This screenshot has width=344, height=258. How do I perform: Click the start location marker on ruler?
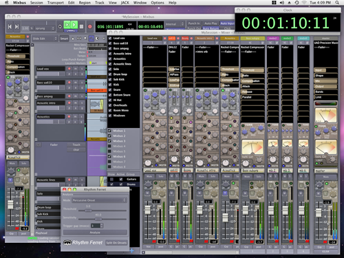click(x=91, y=63)
